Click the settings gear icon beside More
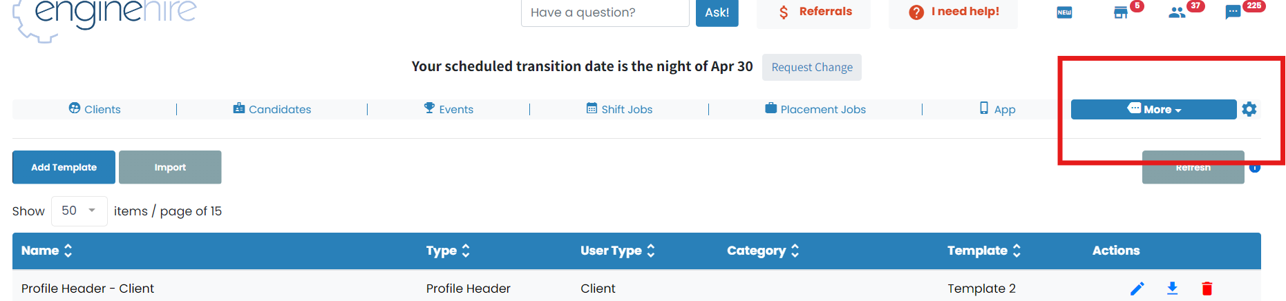 pos(1249,109)
